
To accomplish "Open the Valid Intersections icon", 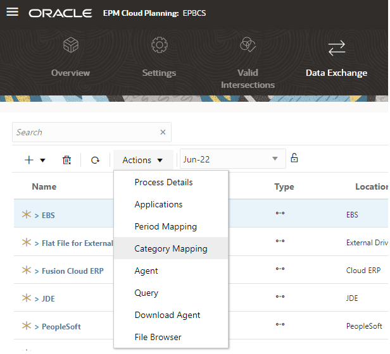I will 248,44.
